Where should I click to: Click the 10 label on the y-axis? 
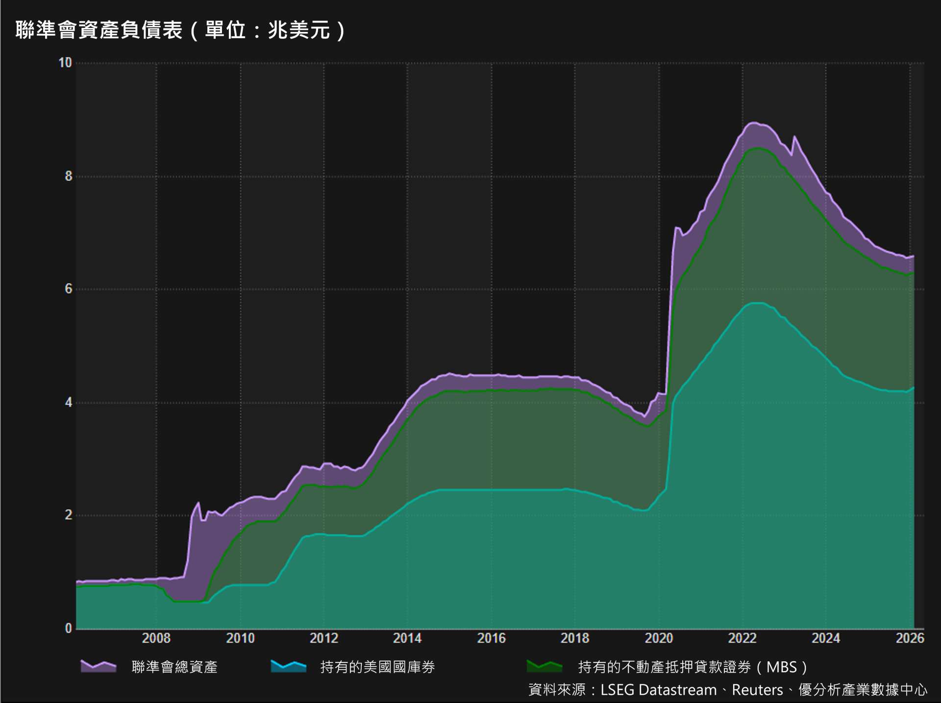[x=65, y=63]
